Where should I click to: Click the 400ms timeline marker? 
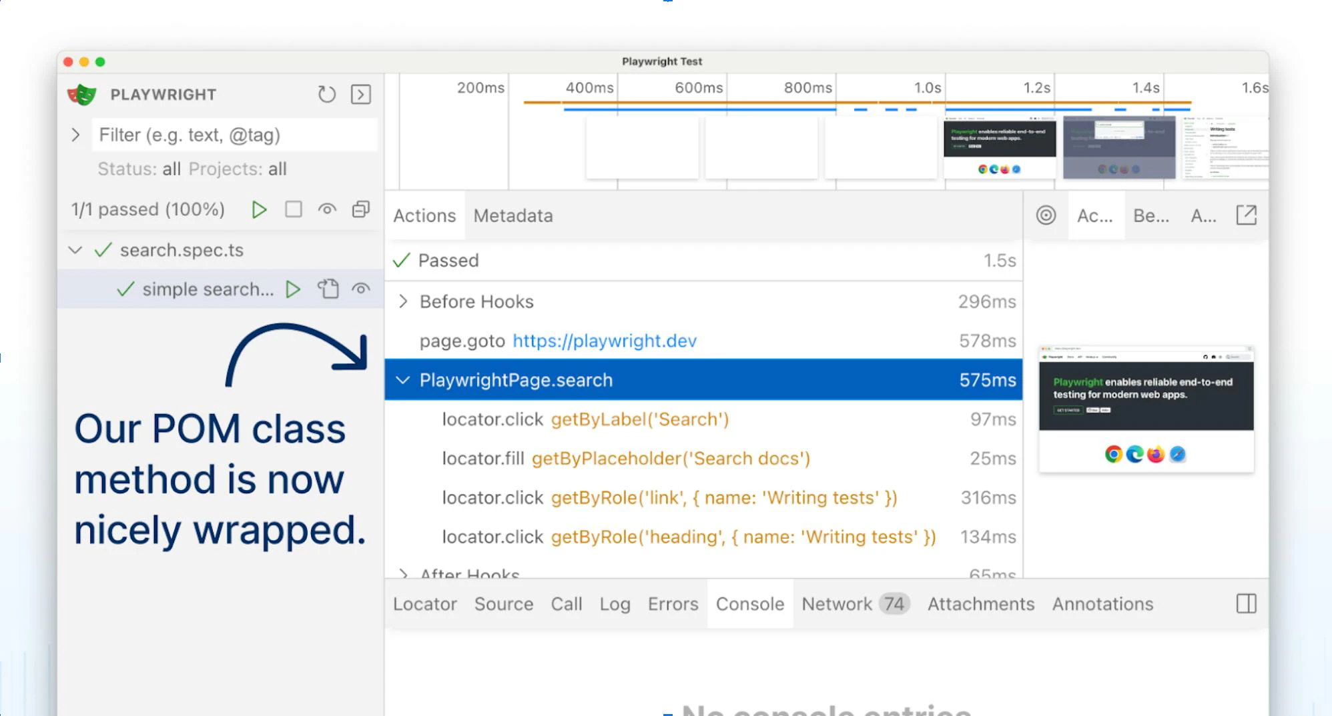[x=589, y=88]
